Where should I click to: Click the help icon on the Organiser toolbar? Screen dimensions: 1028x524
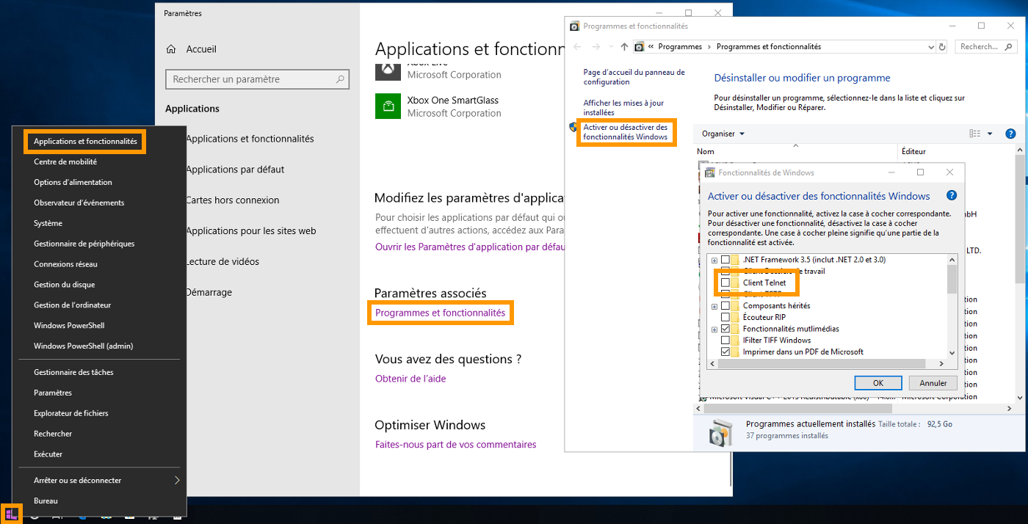point(1010,134)
